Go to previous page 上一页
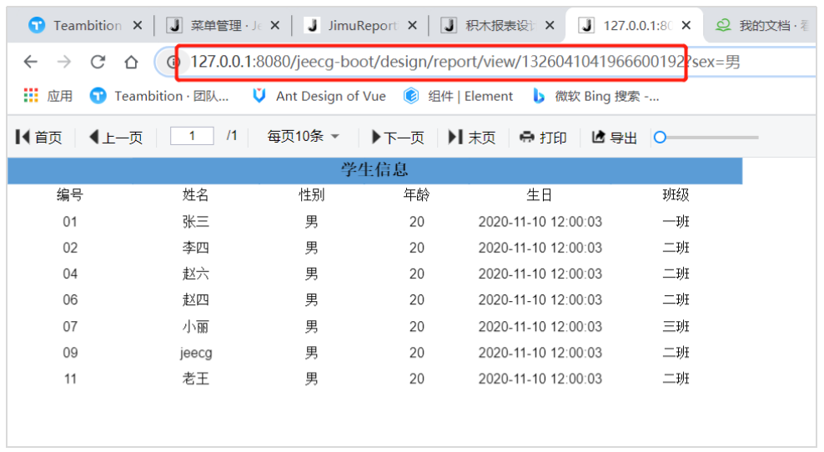The image size is (824, 452). point(116,137)
